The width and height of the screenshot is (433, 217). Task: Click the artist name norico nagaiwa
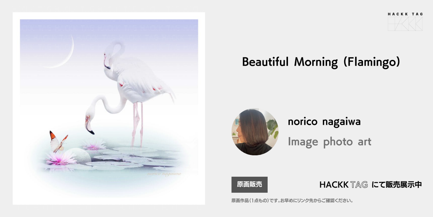click(324, 122)
